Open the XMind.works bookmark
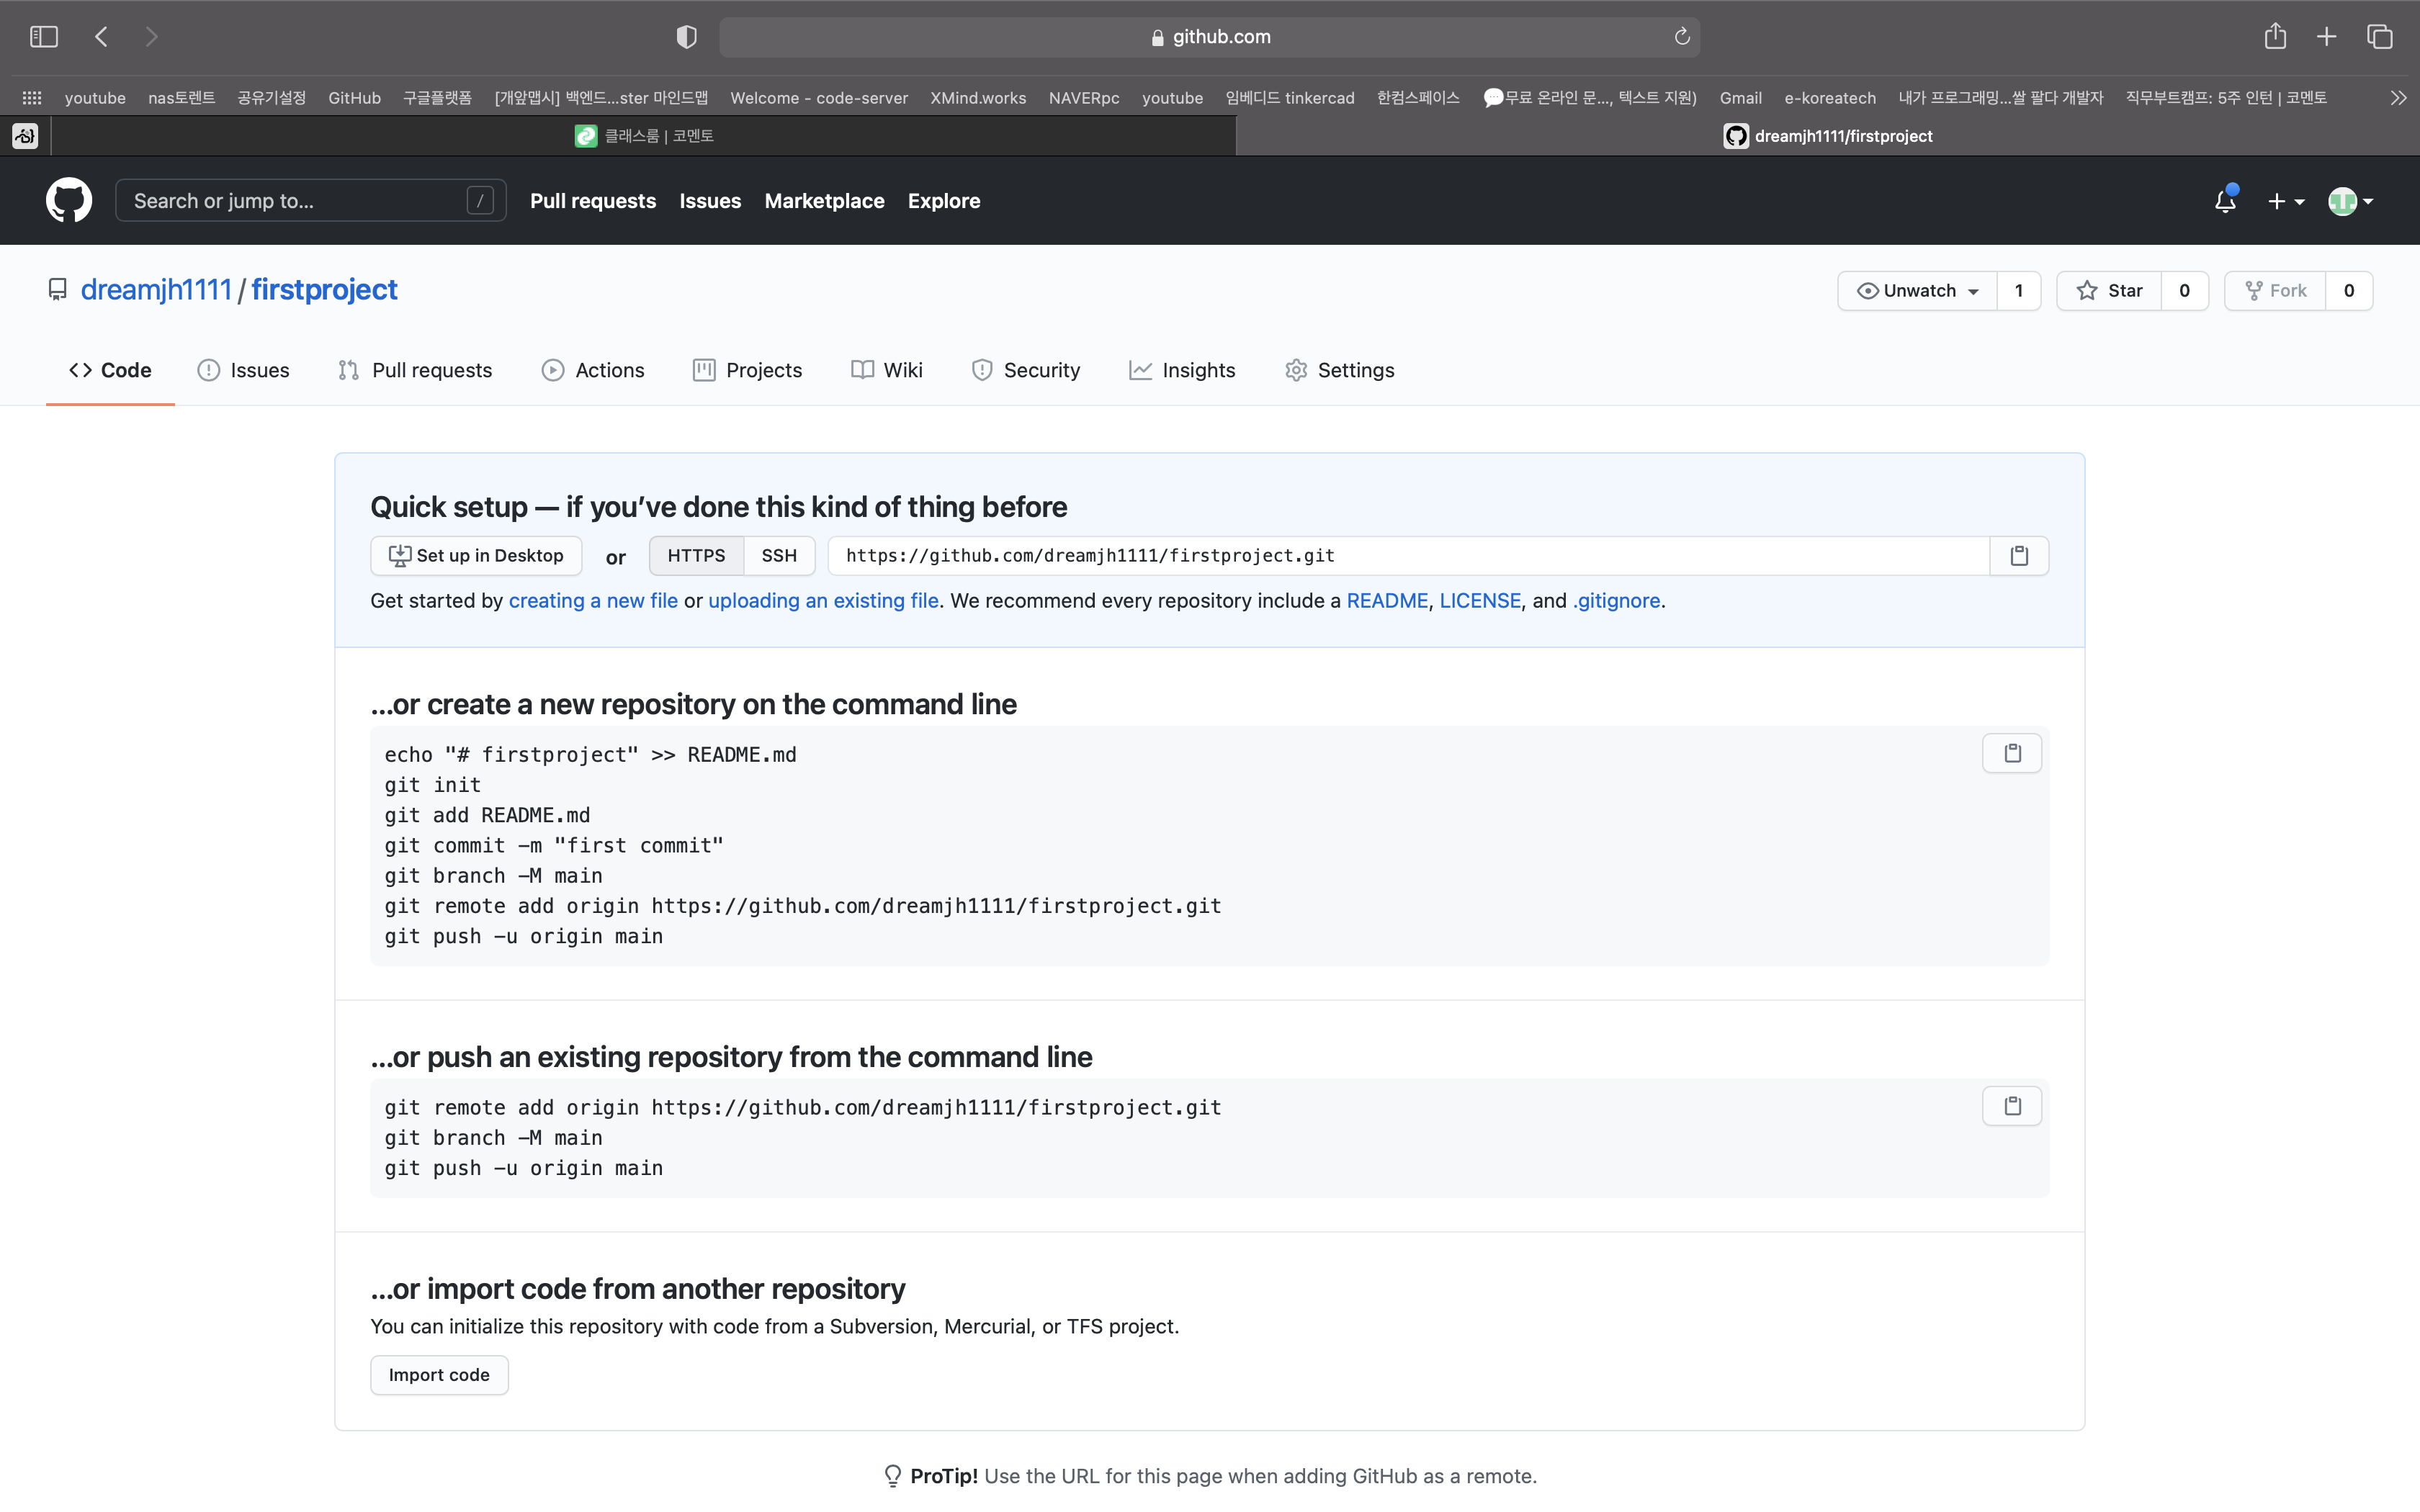The width and height of the screenshot is (2420, 1512). [x=978, y=98]
